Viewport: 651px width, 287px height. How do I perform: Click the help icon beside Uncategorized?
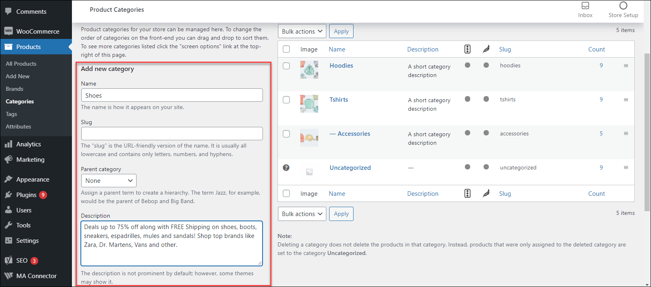(x=286, y=168)
